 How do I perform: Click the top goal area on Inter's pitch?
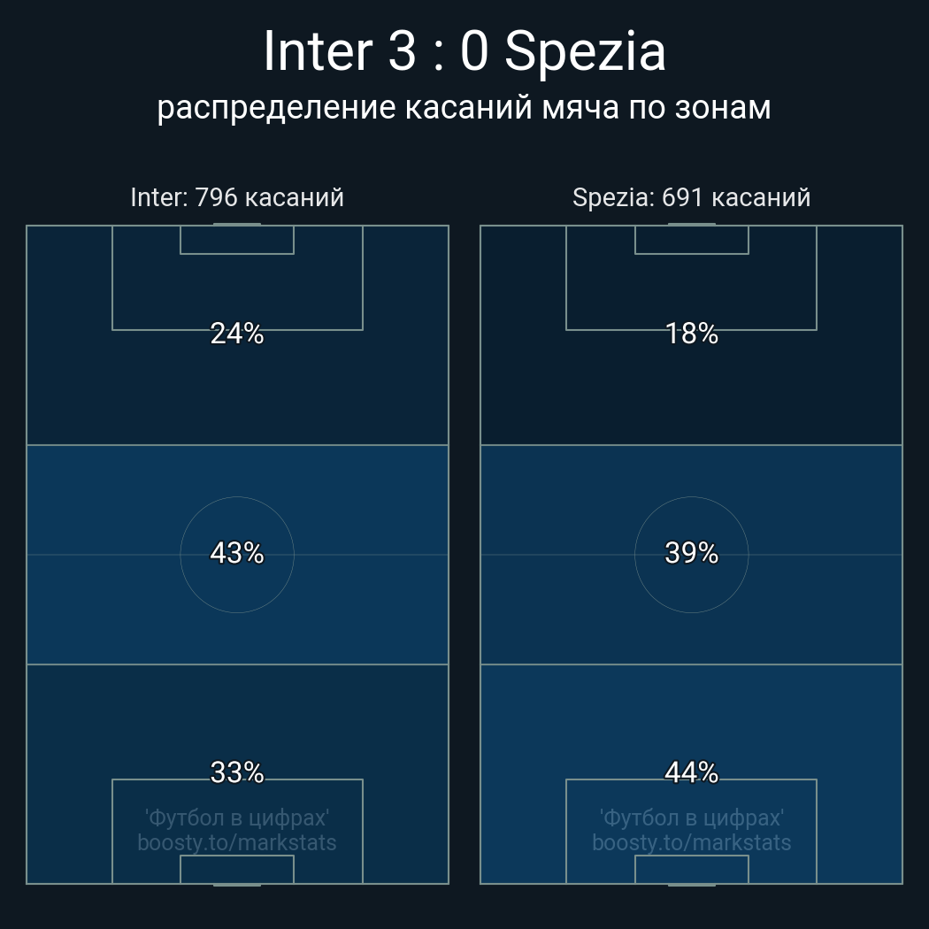pos(237,240)
